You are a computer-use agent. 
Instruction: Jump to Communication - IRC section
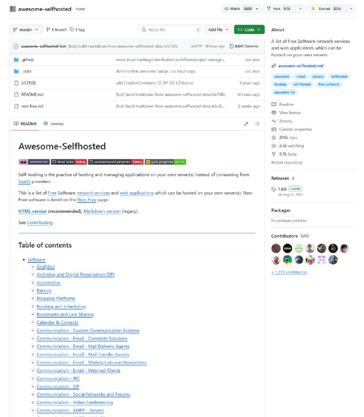click(x=58, y=378)
